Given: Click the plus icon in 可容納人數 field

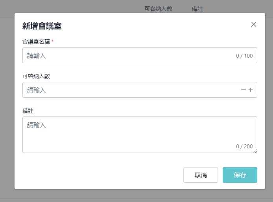Looking at the screenshot, I should click(x=251, y=90).
